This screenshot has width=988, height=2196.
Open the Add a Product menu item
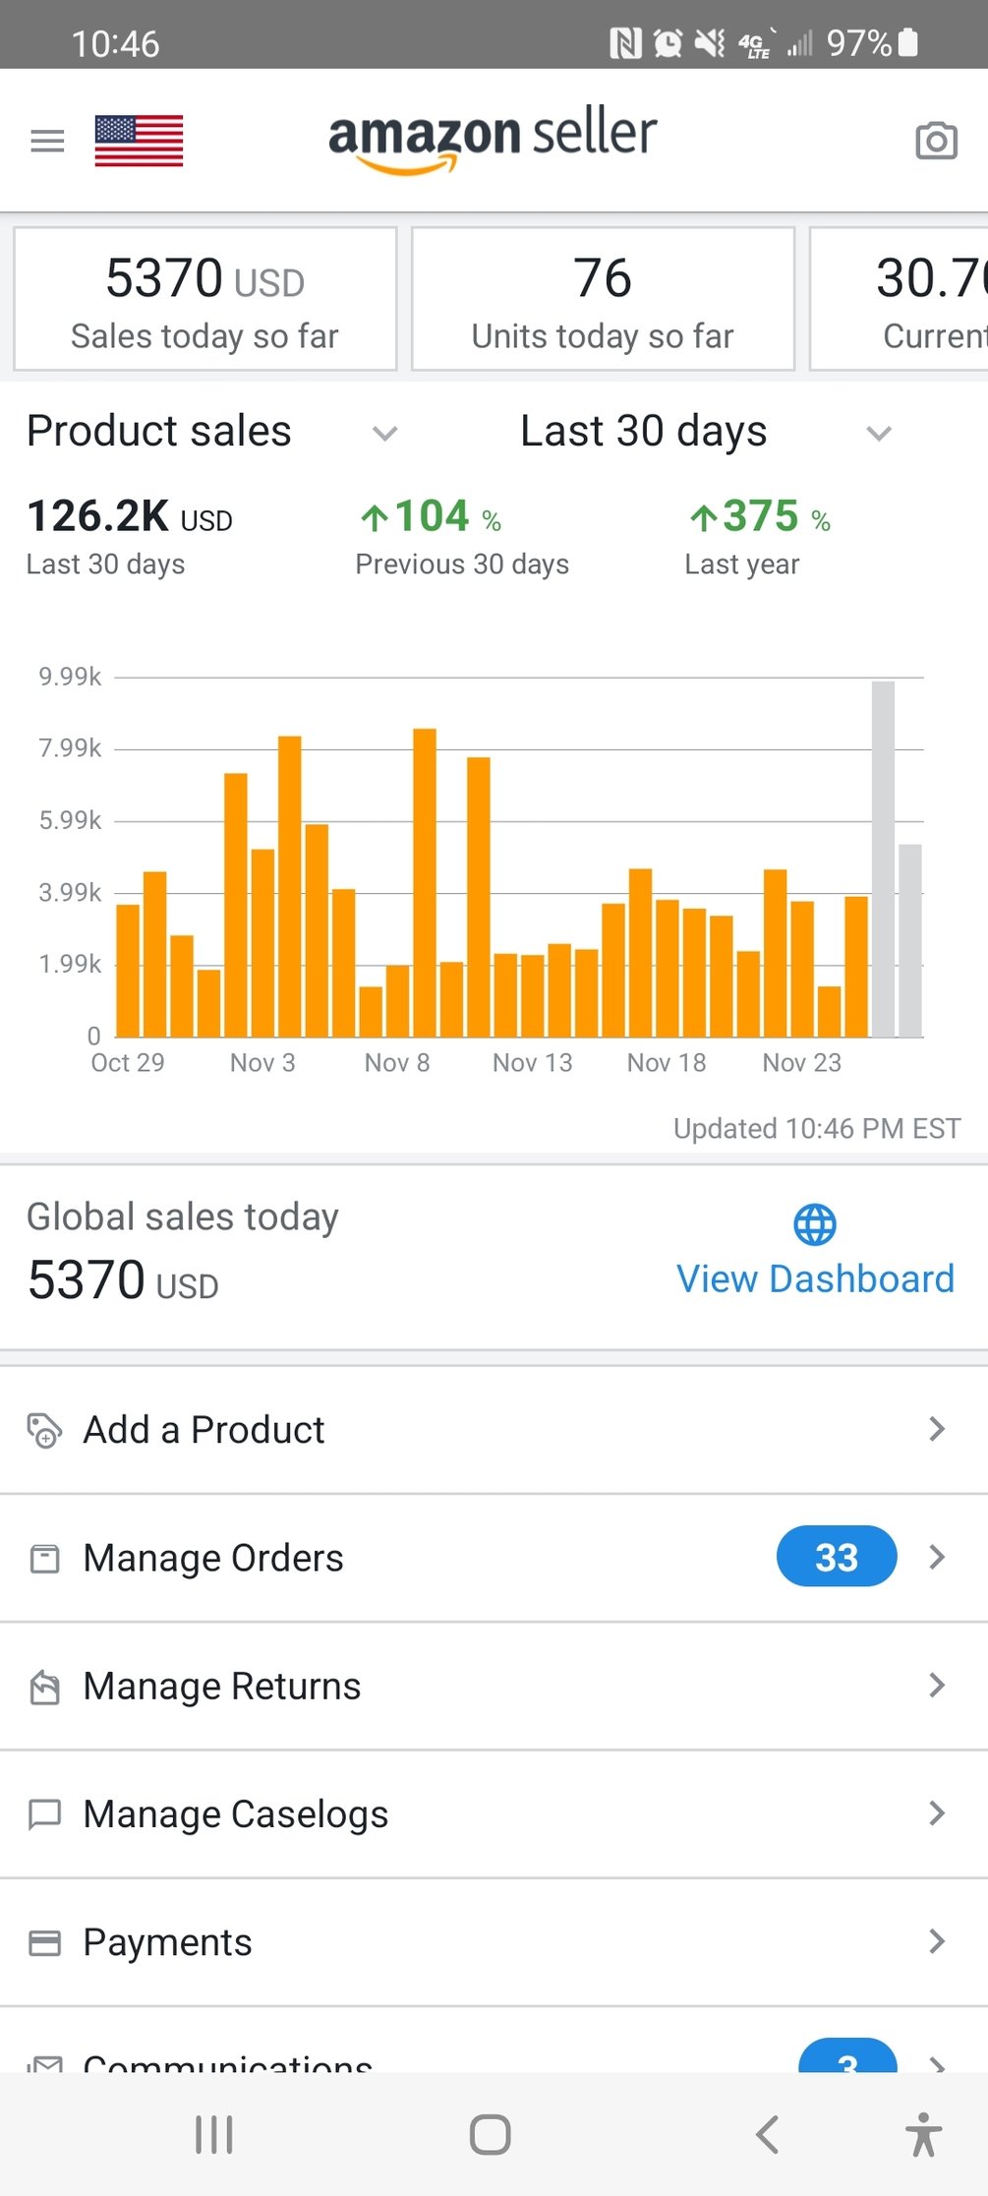203,1430
